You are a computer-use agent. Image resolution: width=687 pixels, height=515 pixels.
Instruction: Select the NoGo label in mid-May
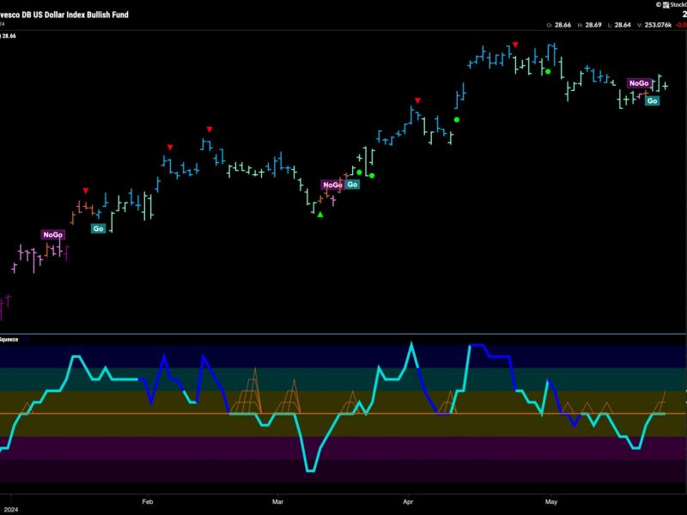[x=639, y=83]
